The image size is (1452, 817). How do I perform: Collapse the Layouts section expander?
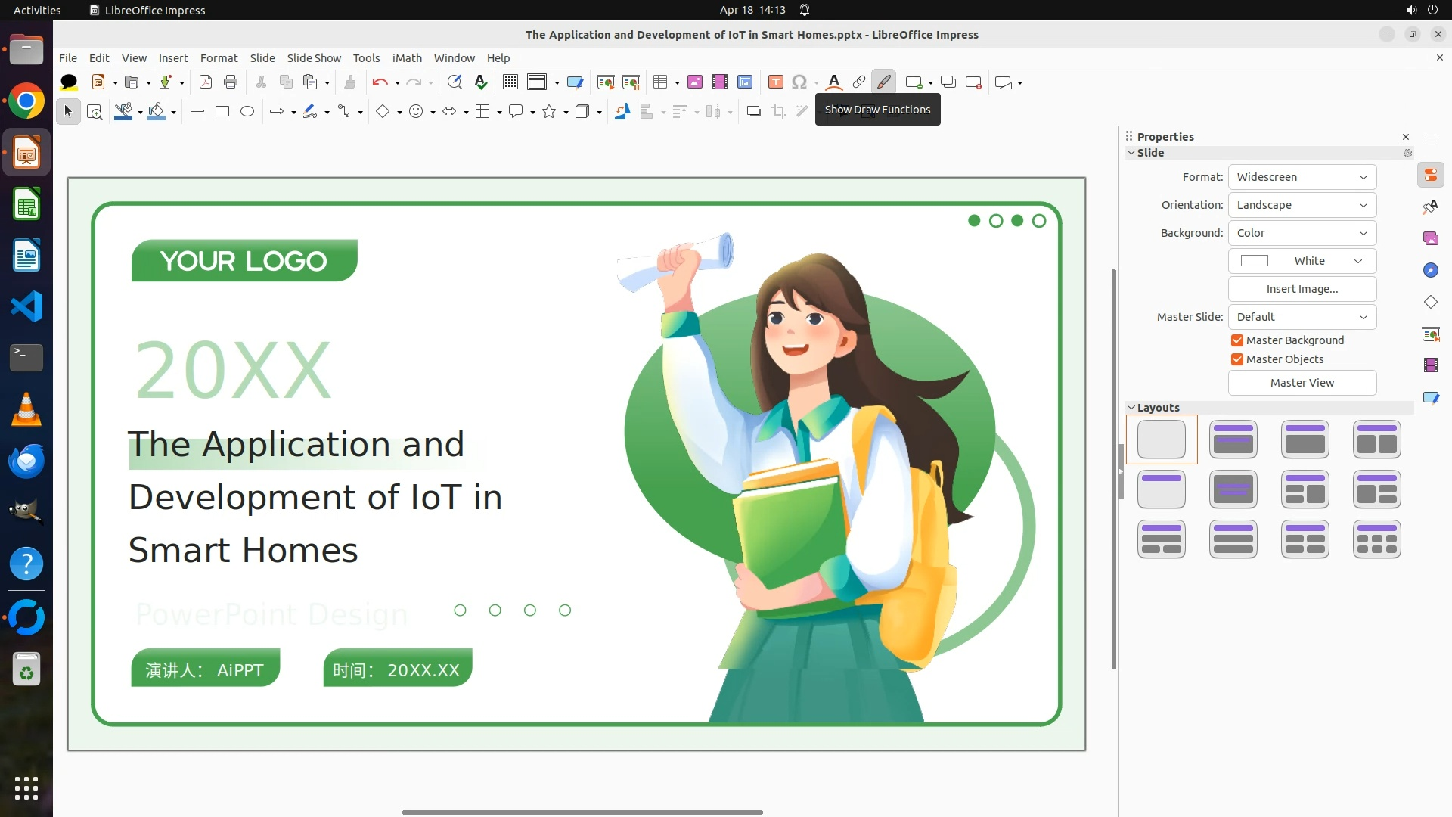pyautogui.click(x=1131, y=408)
